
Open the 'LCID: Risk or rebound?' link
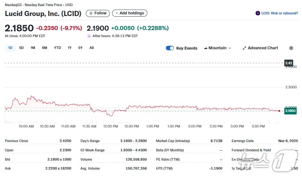coord(280,13)
